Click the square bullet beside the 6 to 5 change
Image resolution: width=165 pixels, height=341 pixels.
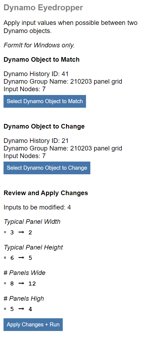5,258
